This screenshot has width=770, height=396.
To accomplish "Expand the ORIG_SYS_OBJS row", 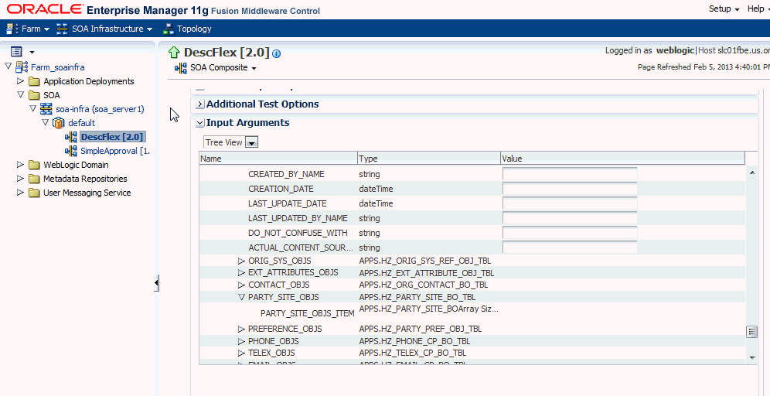I will point(241,261).
